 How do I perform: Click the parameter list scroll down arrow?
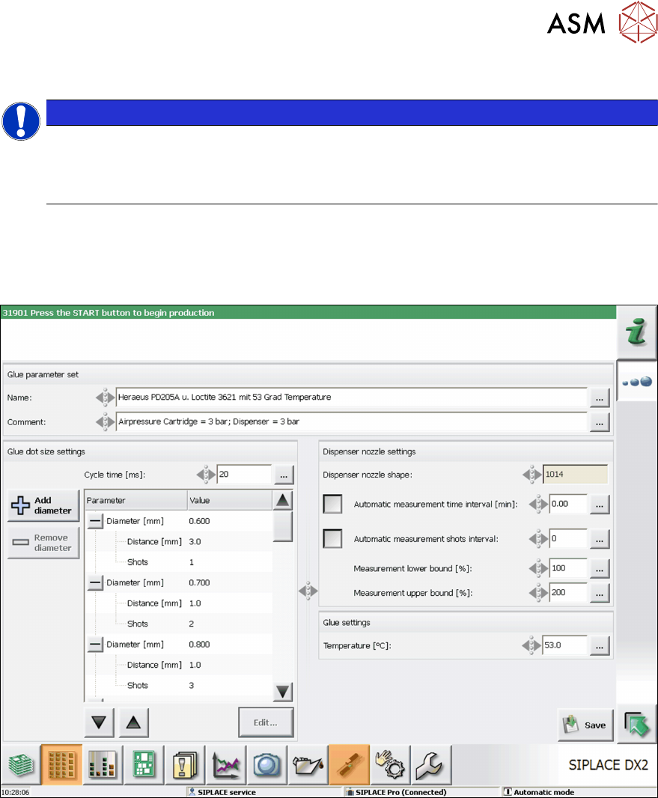282,692
